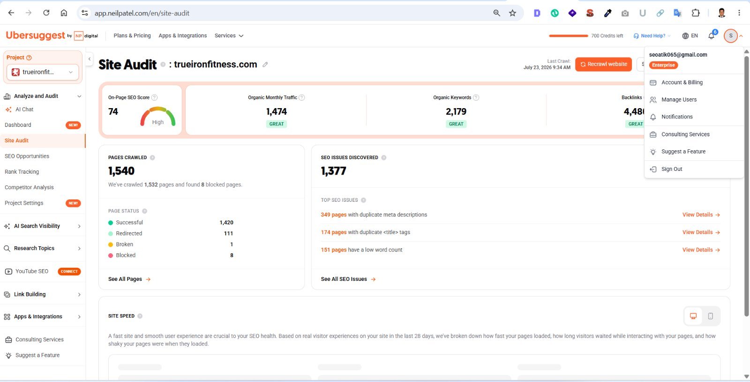Reload the page with refresh icon
Screen dimensions: 750x382
[46, 13]
